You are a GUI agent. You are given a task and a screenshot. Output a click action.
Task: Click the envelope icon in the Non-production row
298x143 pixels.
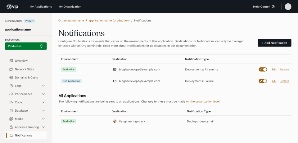click(115, 81)
